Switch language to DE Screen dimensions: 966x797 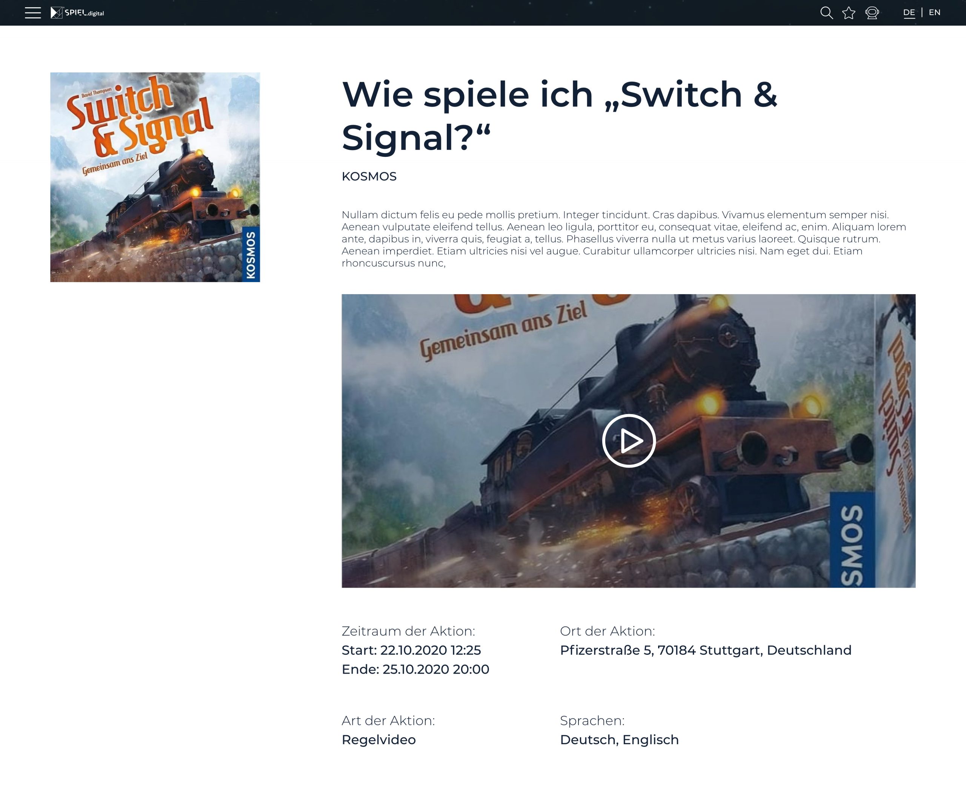tap(909, 13)
